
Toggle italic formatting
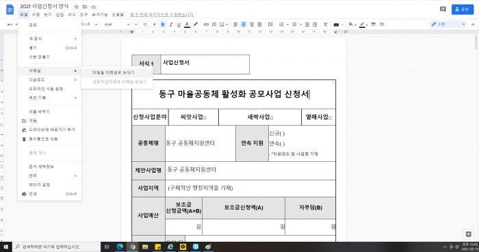pyautogui.click(x=171, y=25)
